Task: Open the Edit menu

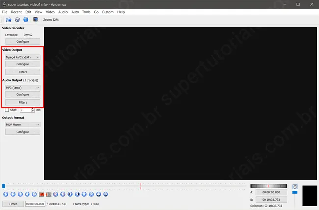Action: 28,12
